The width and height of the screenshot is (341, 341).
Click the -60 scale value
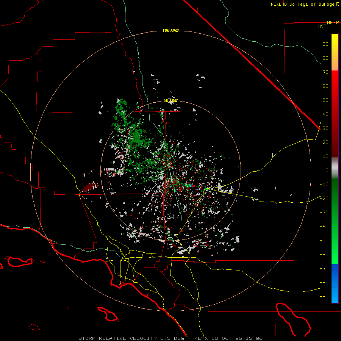(324, 255)
